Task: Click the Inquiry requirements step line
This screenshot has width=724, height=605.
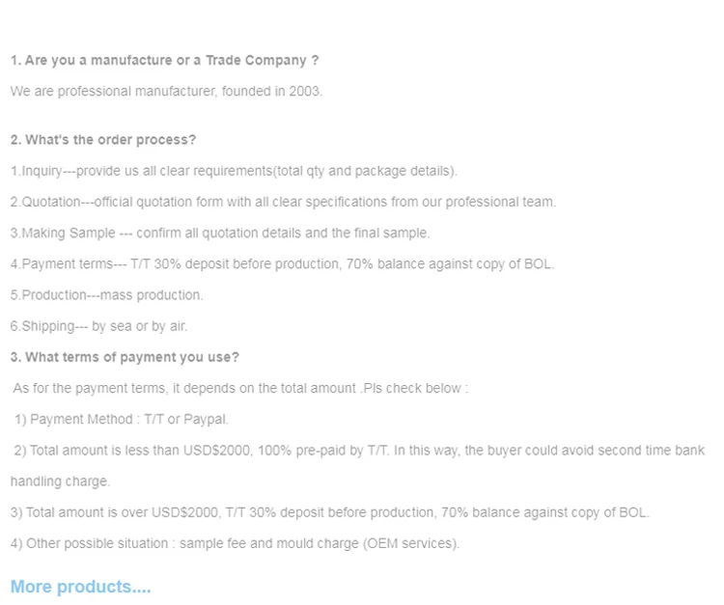Action: (234, 171)
